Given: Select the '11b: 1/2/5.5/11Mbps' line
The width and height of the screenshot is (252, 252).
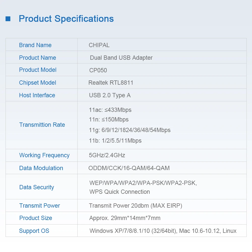Looking at the screenshot, I should 115,141.
